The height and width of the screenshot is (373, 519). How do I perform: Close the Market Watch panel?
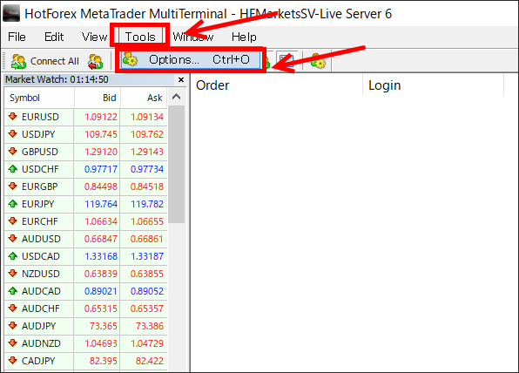(x=181, y=79)
